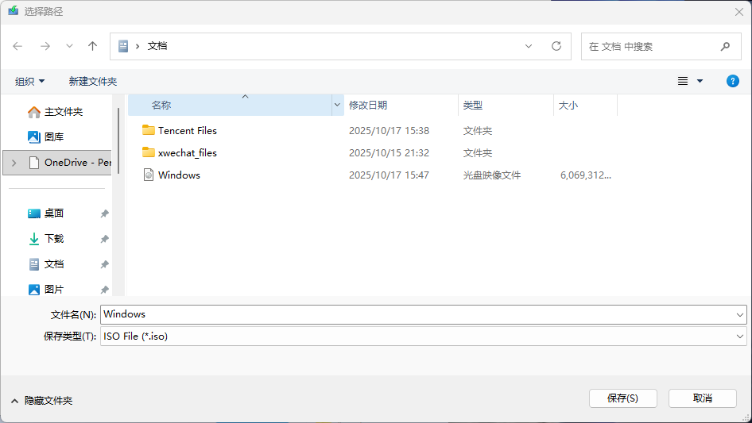Open the Tencent Files folder
The width and height of the screenshot is (752, 423).
(x=187, y=130)
